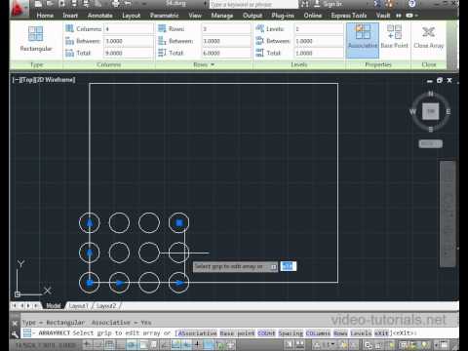The image size is (468, 351).
Task: Switch to the Layout2 drawing tab
Action: point(106,306)
